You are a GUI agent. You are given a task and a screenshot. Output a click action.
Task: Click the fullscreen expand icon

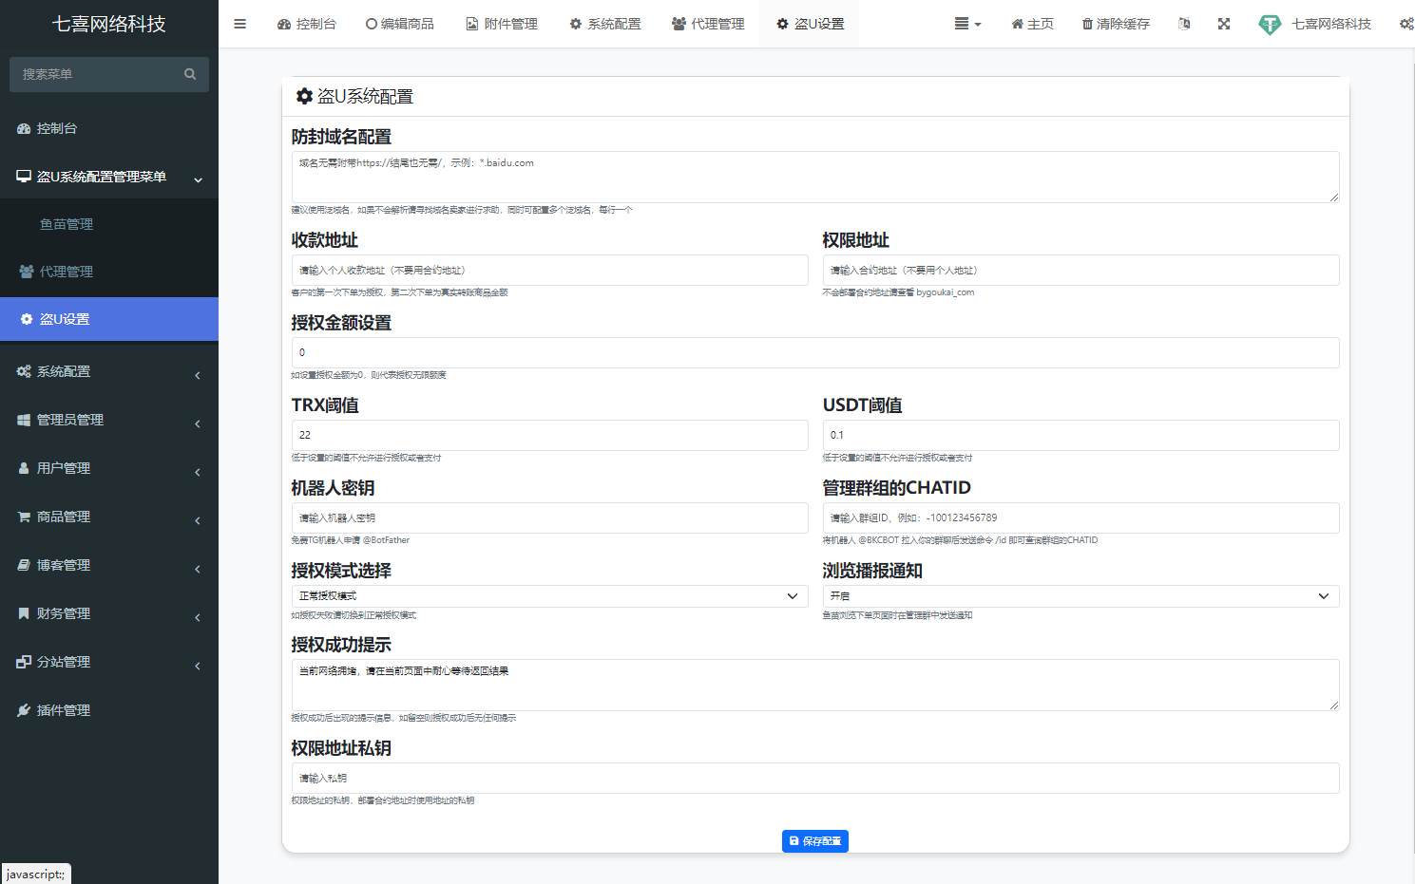pyautogui.click(x=1224, y=23)
